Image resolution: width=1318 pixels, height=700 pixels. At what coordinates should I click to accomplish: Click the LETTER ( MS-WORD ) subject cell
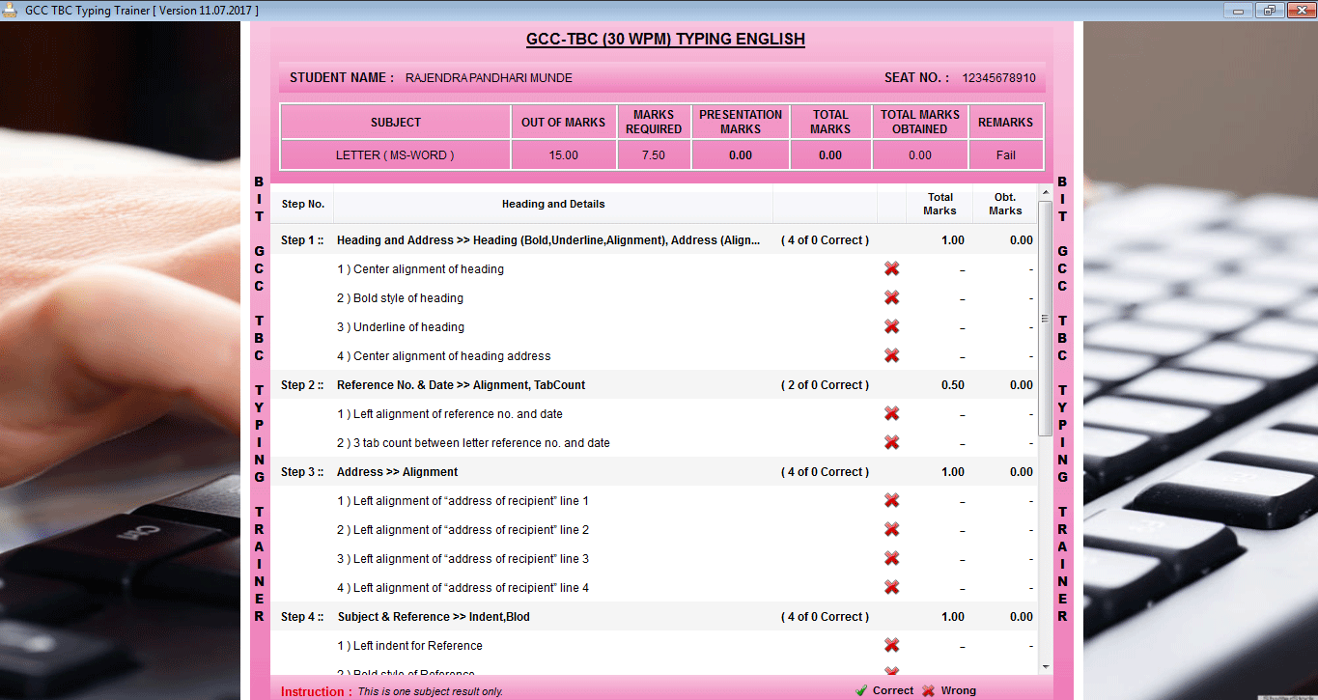(395, 155)
